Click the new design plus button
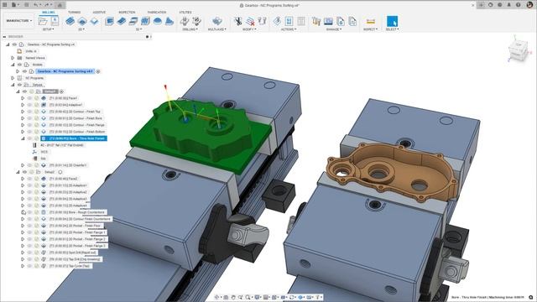This screenshot has height=302, width=537. click(482, 5)
